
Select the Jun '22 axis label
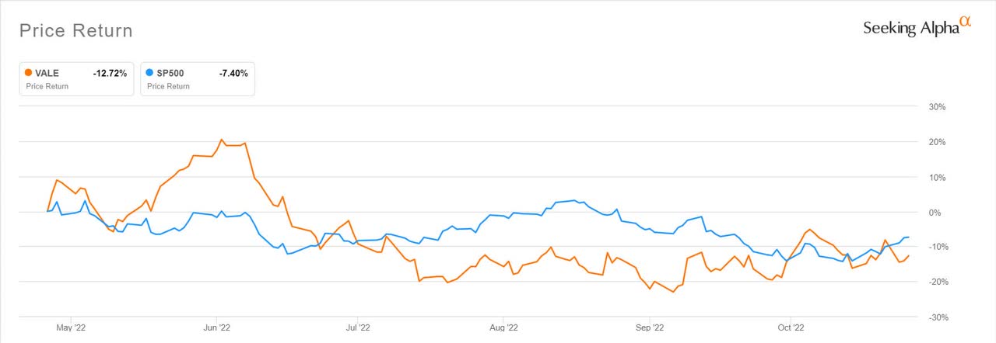click(x=216, y=327)
